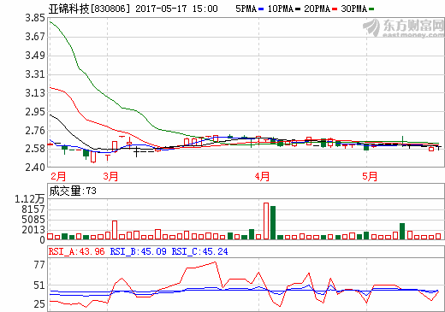The width and height of the screenshot is (445, 312).
Task: Click the 3.85 price axis label
Action: (35, 18)
